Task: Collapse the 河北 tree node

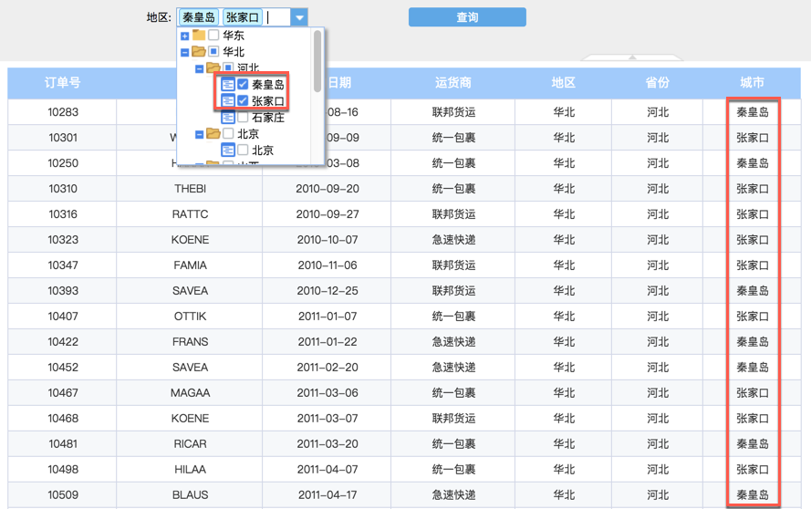Action: point(199,68)
